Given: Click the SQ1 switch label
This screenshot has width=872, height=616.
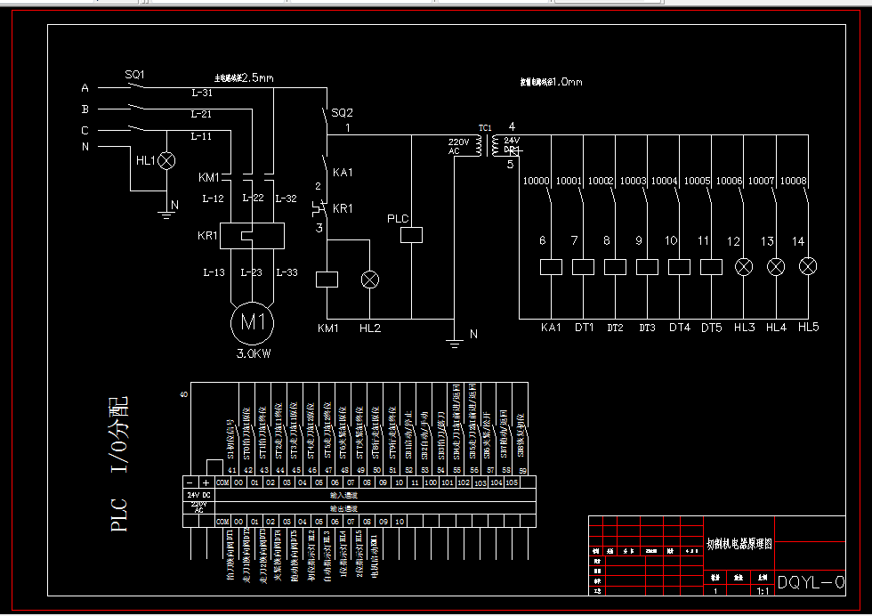Looking at the screenshot, I should click(134, 75).
